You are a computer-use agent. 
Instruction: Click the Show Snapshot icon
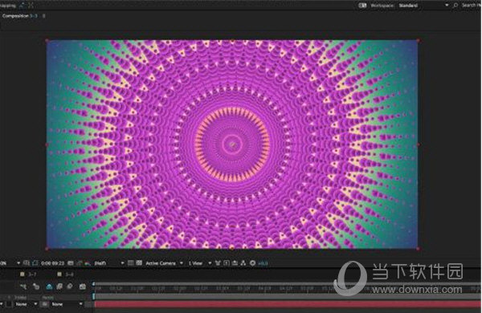point(80,263)
